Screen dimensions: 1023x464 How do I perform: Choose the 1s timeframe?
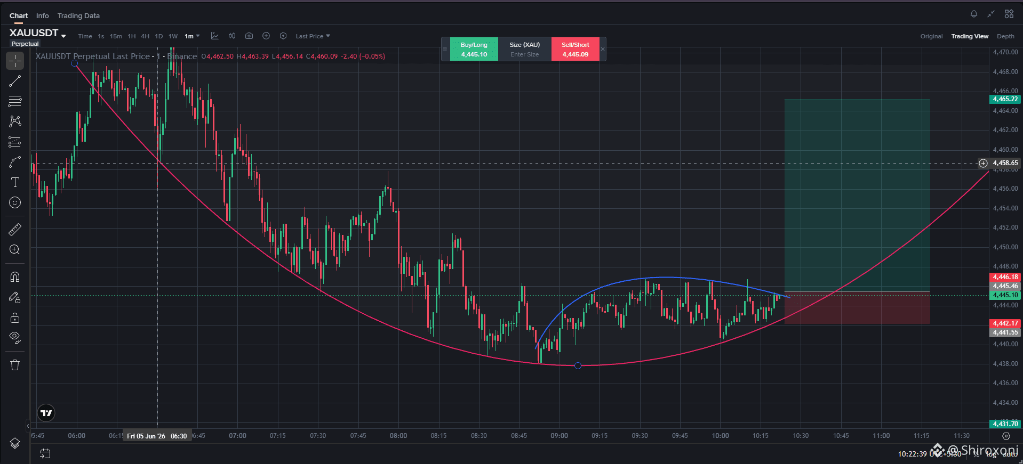click(101, 36)
